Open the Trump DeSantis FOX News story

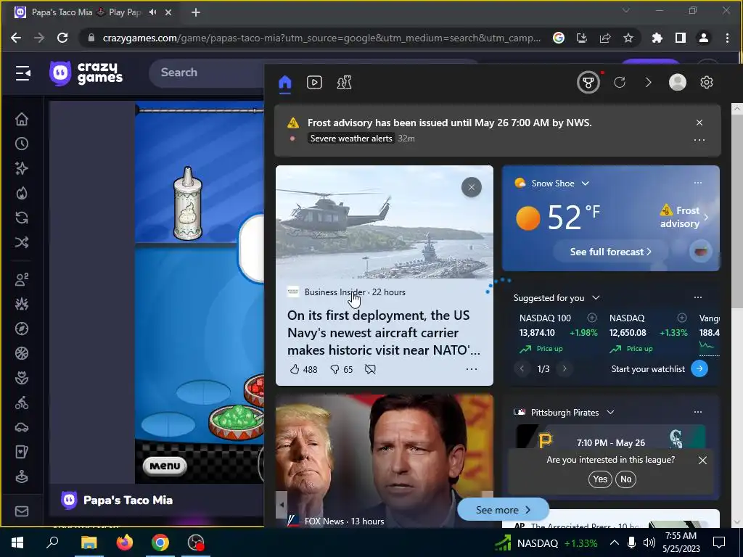pyautogui.click(x=385, y=461)
